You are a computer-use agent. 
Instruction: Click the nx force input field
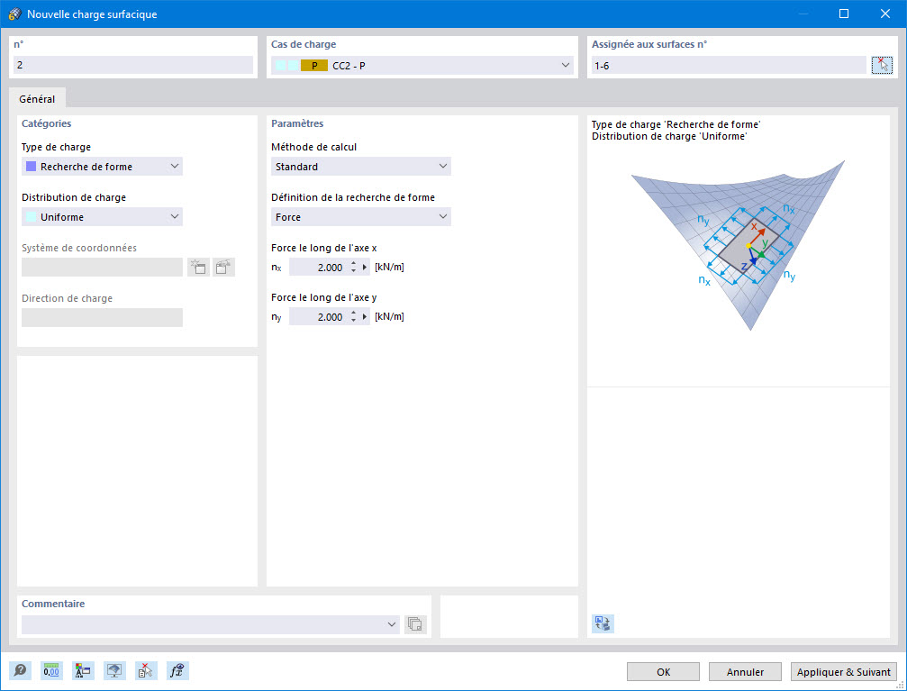319,268
